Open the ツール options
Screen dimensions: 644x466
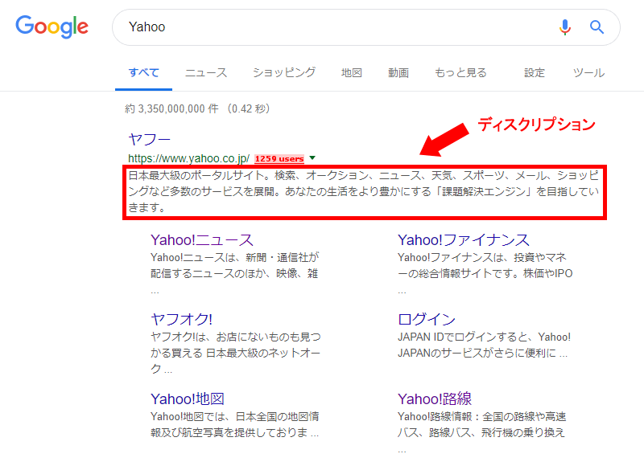click(588, 73)
